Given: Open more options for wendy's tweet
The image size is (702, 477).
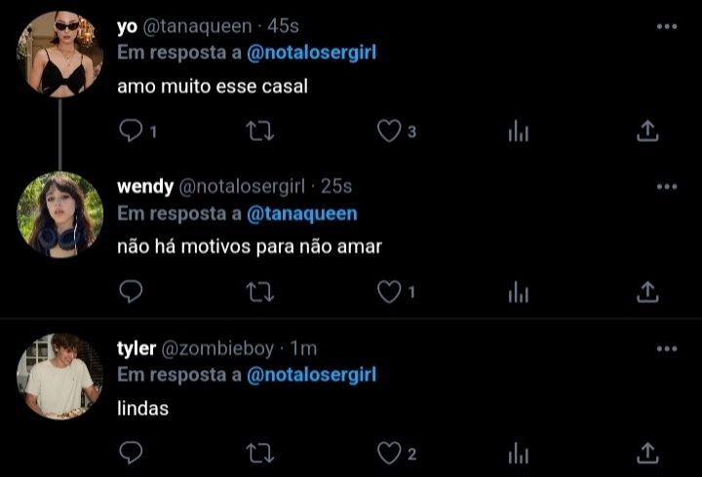Looking at the screenshot, I should [x=667, y=187].
